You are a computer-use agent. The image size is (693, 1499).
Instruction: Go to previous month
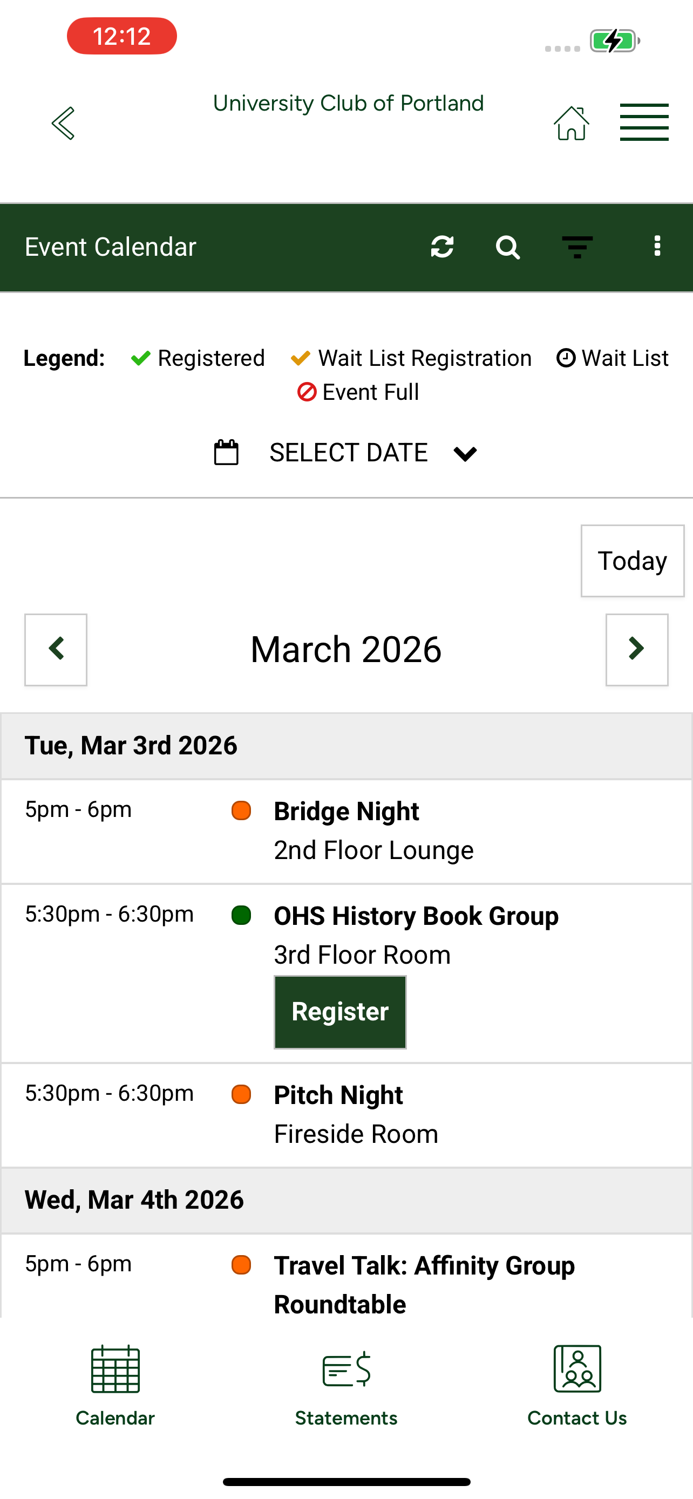point(56,650)
